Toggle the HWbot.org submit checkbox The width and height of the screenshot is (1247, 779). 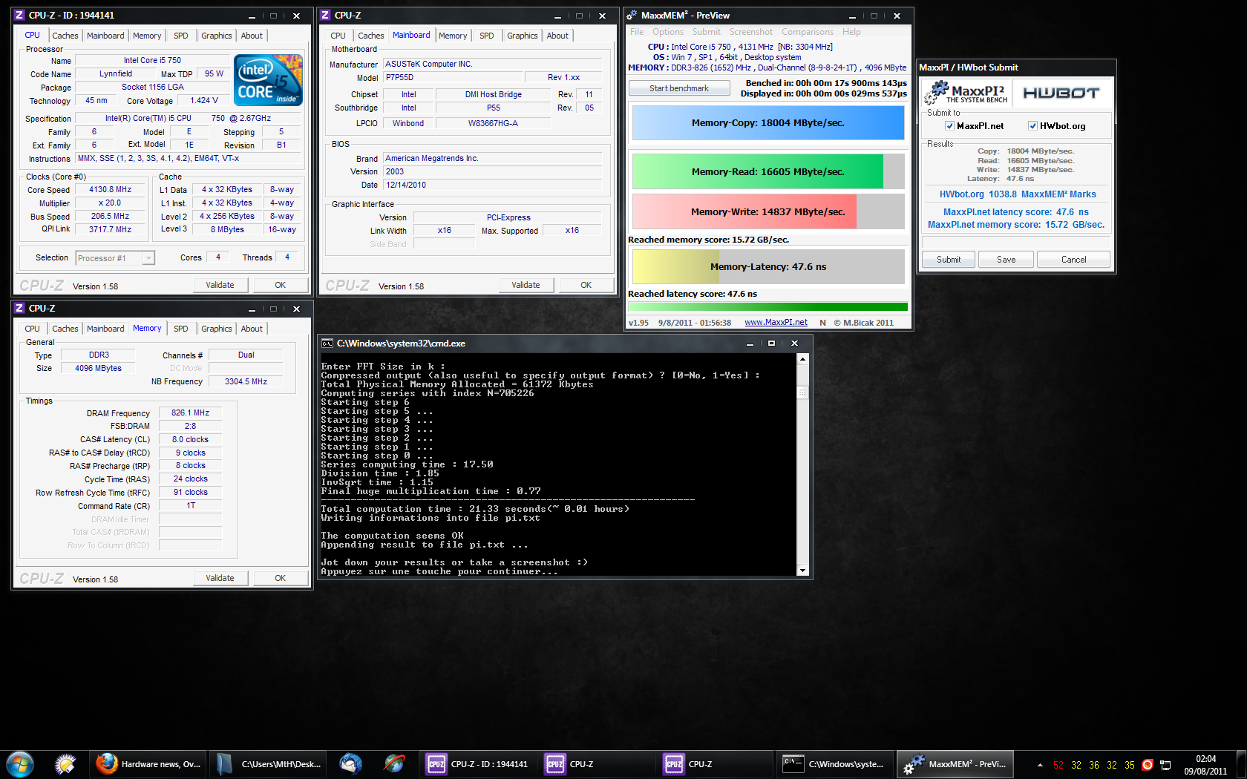tap(1032, 126)
